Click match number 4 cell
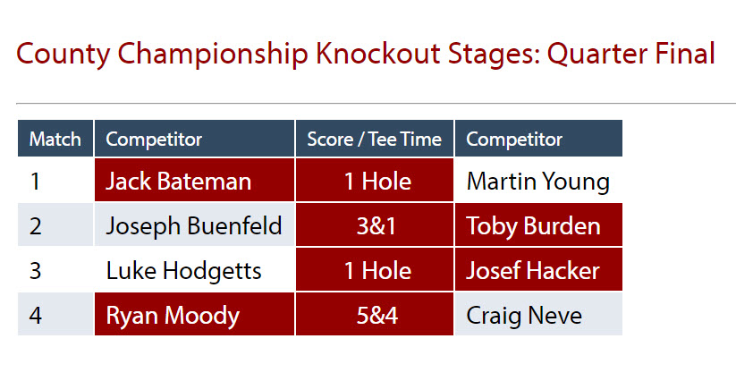Screen dimensions: 736x381 55,314
